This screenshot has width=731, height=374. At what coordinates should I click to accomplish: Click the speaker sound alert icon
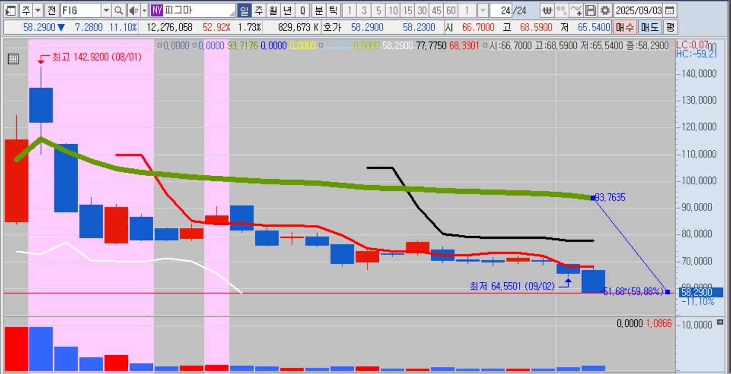point(133,10)
